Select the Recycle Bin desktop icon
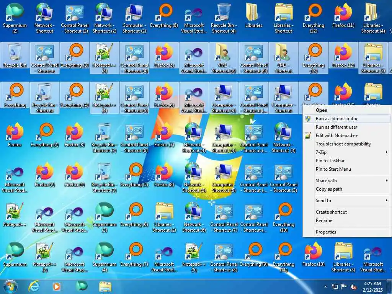This screenshot has width=392, height=294. (15, 56)
